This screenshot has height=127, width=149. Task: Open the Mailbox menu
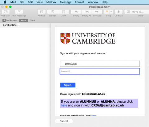click(x=51, y=2)
